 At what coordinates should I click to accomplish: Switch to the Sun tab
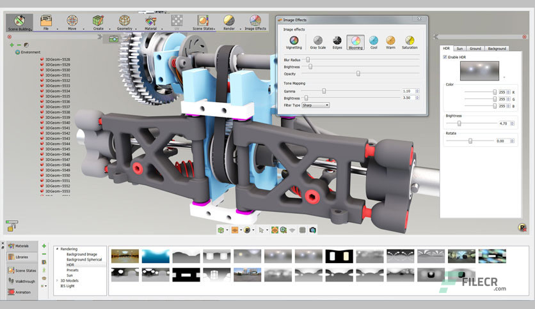click(x=459, y=49)
